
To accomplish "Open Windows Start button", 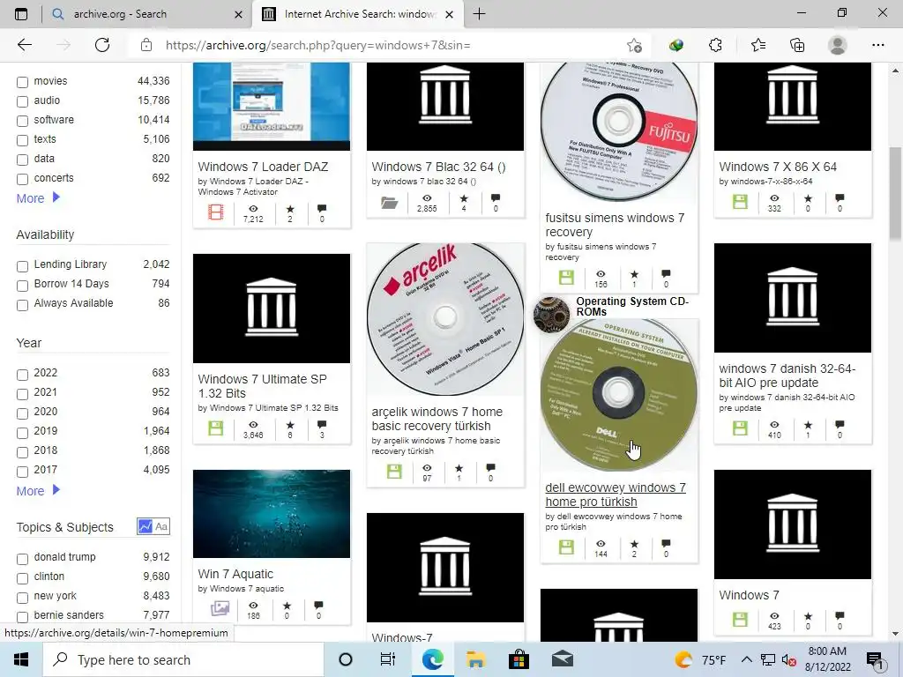I will [x=21, y=659].
